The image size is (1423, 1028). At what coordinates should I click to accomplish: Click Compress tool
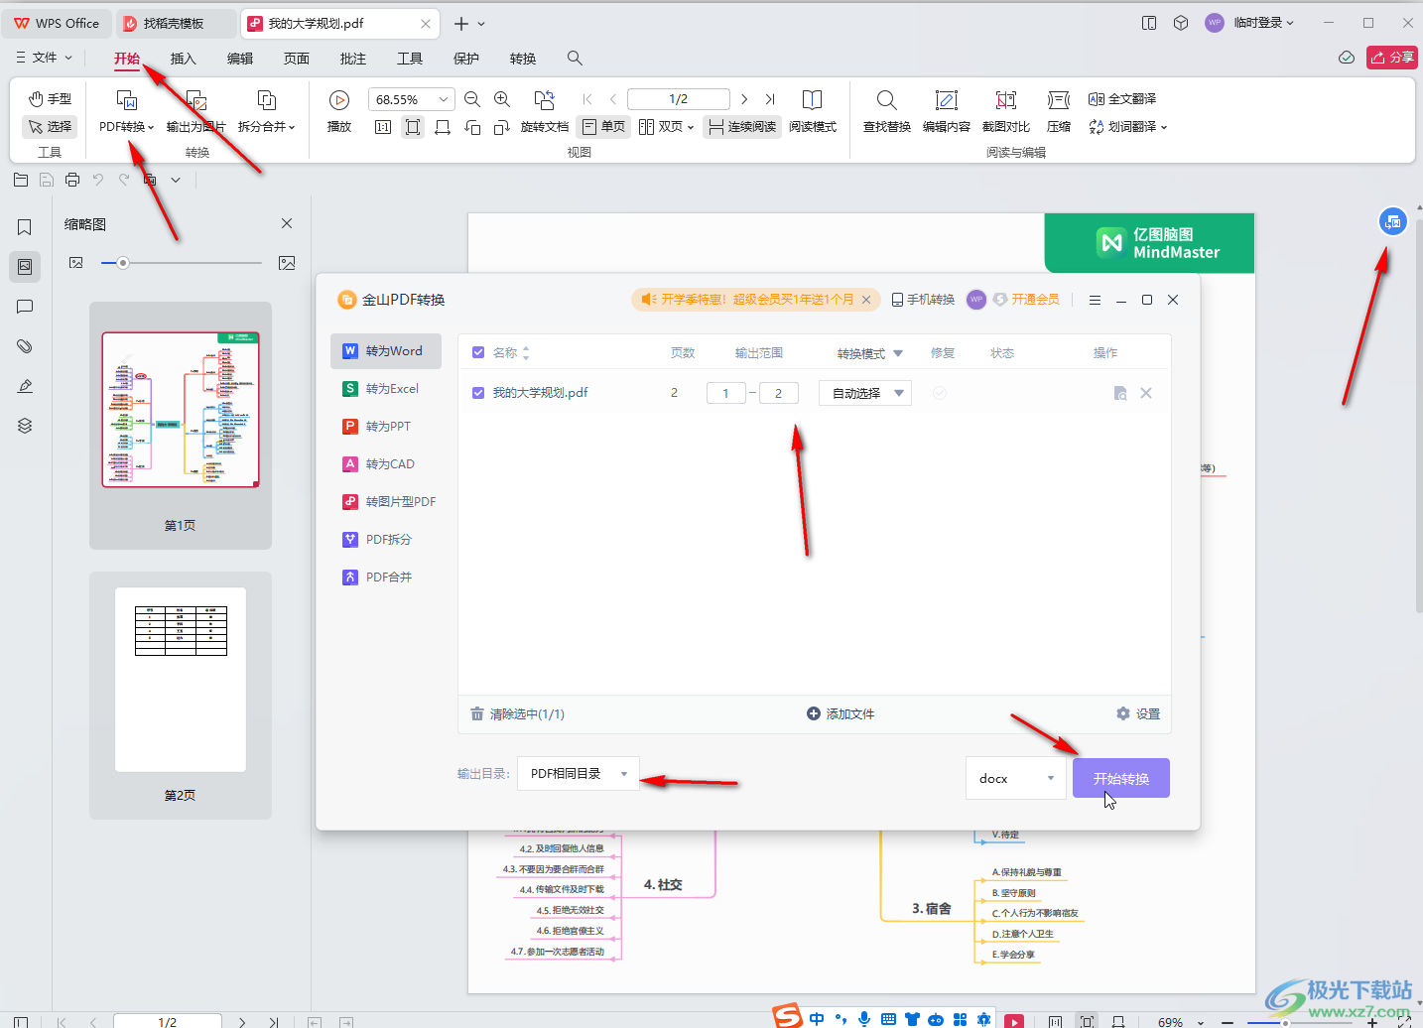pyautogui.click(x=1059, y=111)
